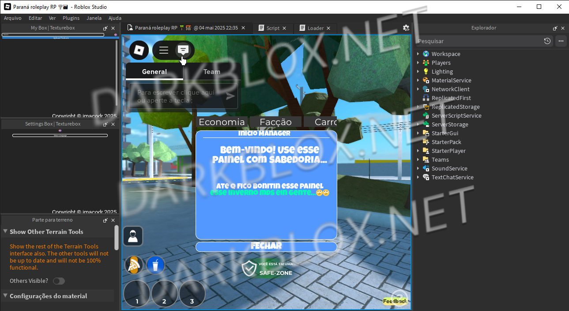The width and height of the screenshot is (569, 311).
Task: Open the player avatar button in game HUD
Action: click(133, 236)
